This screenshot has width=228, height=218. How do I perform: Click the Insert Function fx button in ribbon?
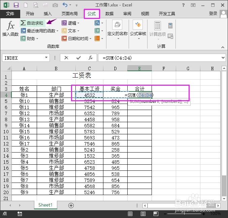[x=10, y=28]
